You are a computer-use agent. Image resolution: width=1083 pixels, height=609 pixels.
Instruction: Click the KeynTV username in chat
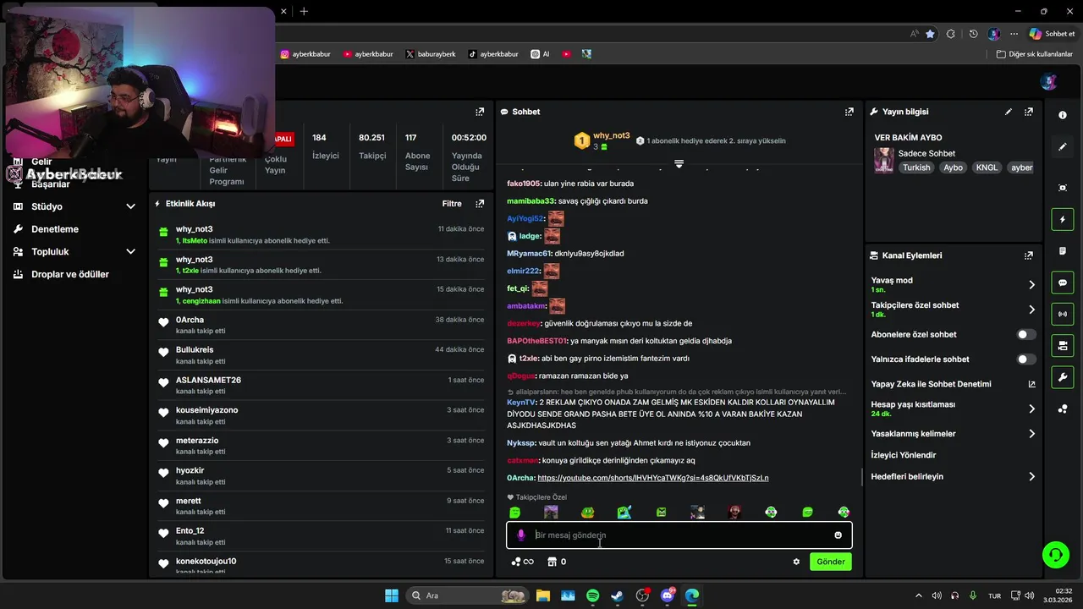click(x=520, y=403)
